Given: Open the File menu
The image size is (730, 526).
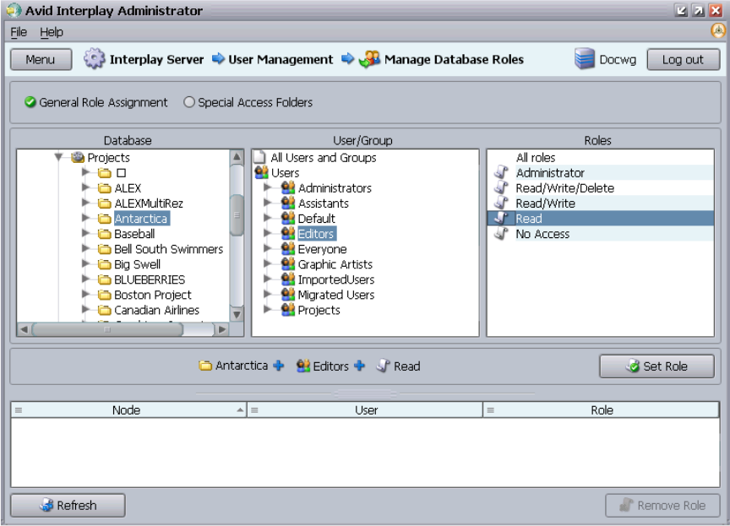Looking at the screenshot, I should tap(19, 32).
